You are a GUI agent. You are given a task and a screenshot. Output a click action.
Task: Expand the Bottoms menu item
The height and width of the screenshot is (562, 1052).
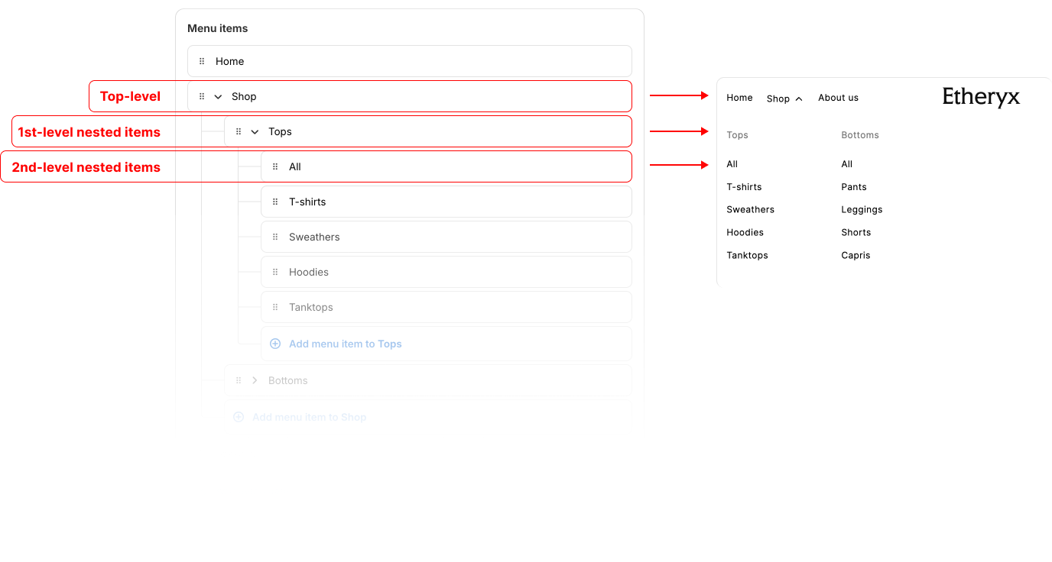tap(254, 380)
